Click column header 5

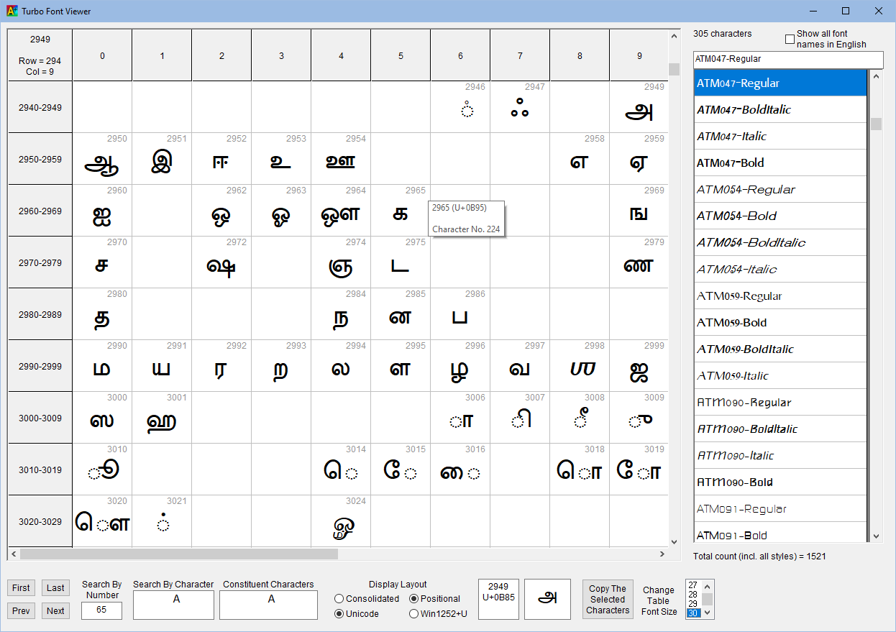click(401, 55)
